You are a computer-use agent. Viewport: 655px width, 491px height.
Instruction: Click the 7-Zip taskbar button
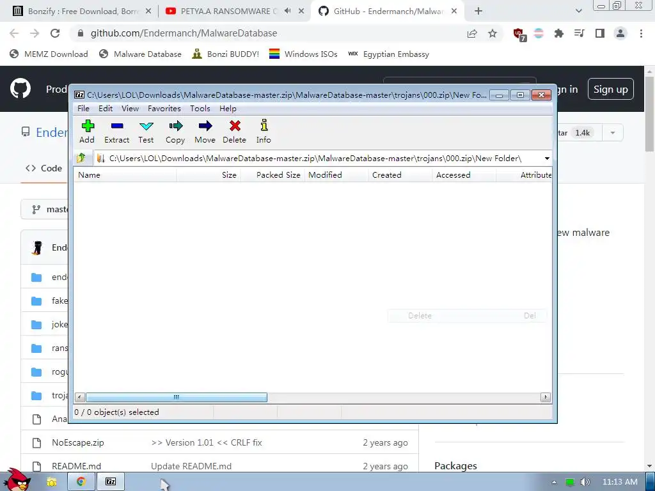click(111, 482)
